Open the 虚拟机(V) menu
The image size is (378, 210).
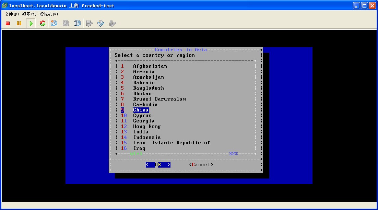[x=49, y=14]
